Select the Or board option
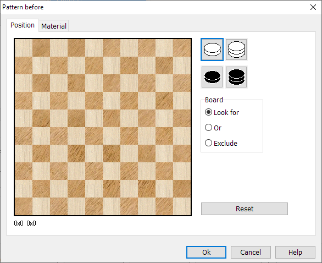 point(213,128)
